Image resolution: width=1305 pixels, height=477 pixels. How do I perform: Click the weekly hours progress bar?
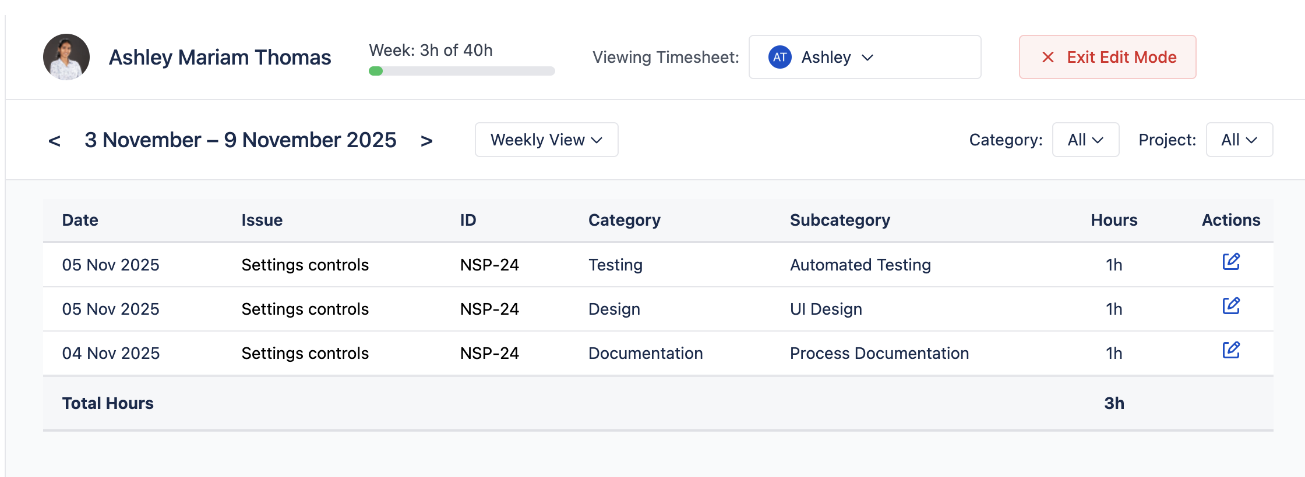[461, 71]
